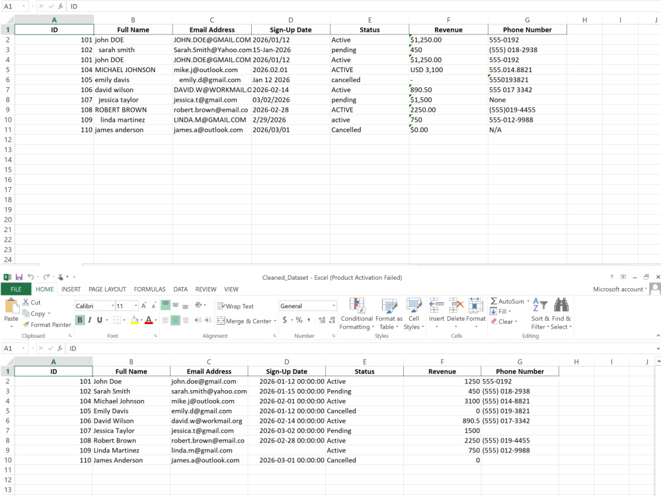Screen dimensions: 661x496
Task: Click the AutoSum sigma icon
Action: click(494, 301)
